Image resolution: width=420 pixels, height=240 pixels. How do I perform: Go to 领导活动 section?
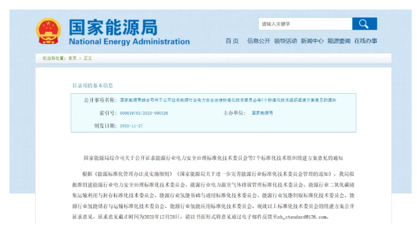pos(285,41)
